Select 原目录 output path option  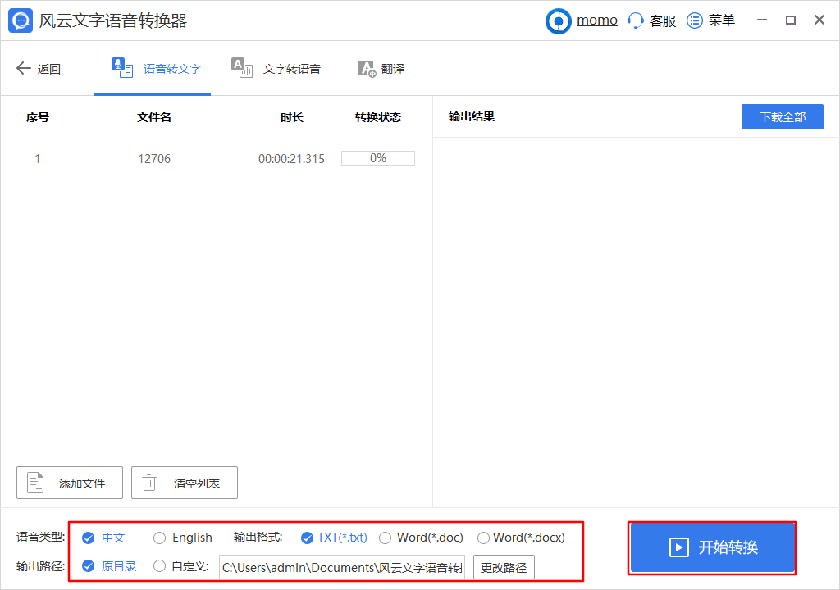[89, 566]
